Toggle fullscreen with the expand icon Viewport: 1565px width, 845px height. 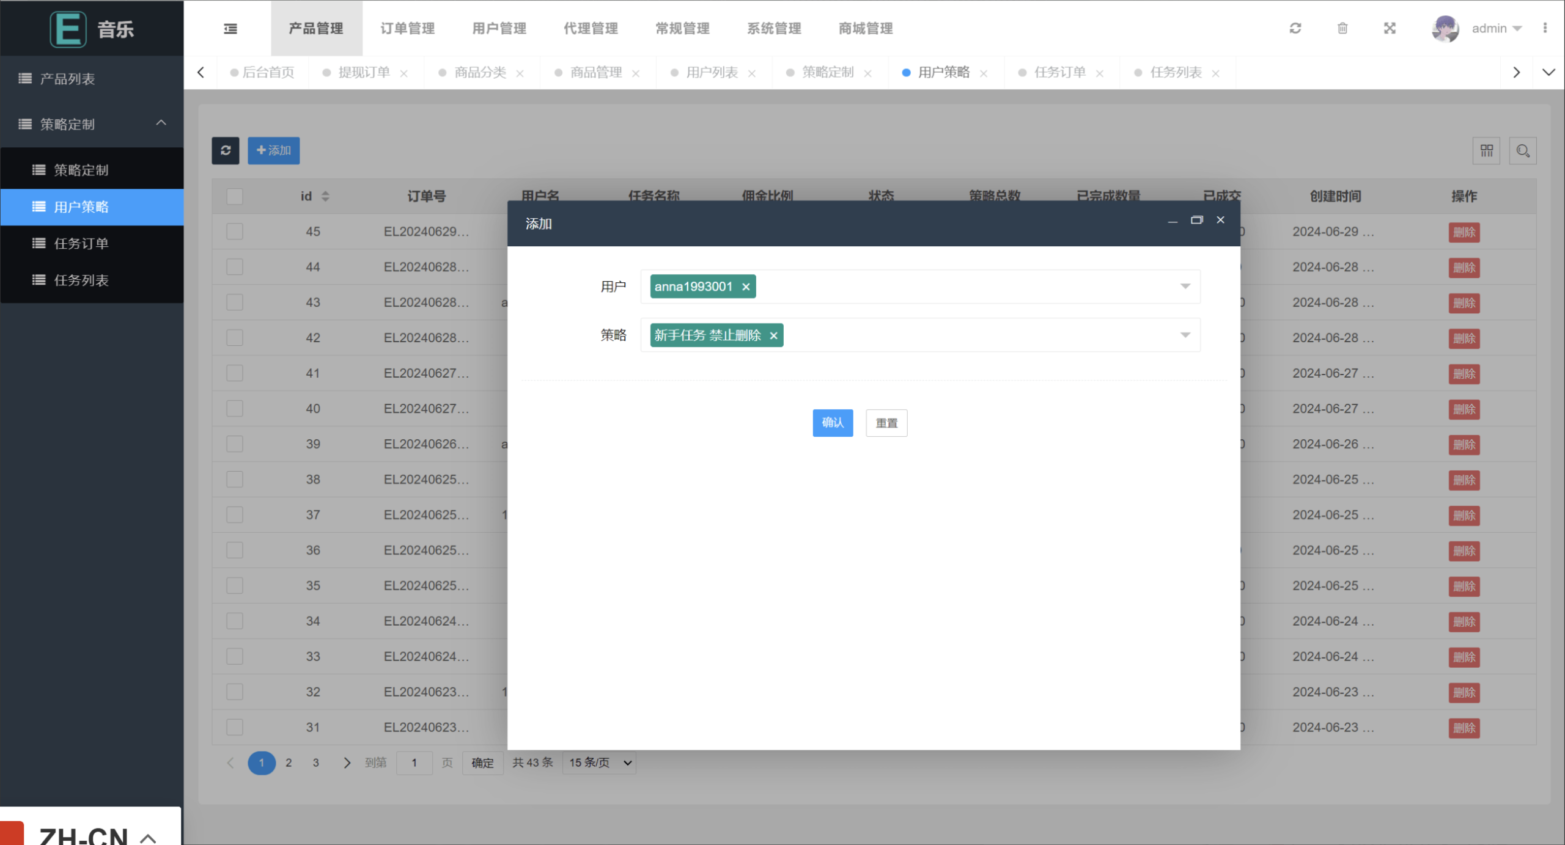pos(1390,28)
